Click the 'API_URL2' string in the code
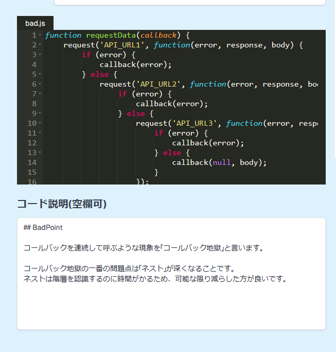This screenshot has height=352, width=336. tap(158, 84)
